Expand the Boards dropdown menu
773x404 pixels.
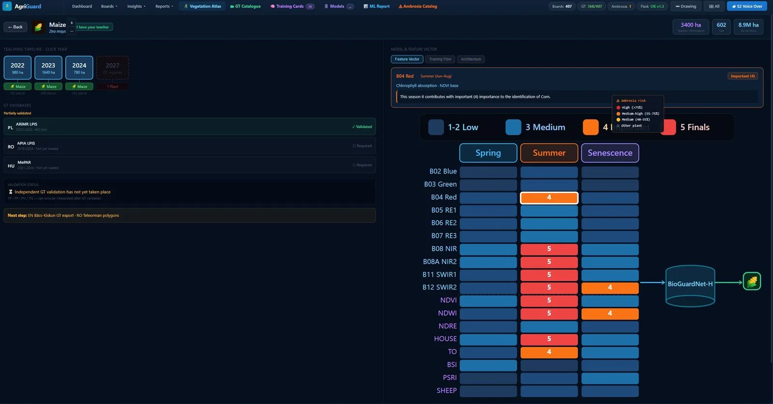point(109,6)
